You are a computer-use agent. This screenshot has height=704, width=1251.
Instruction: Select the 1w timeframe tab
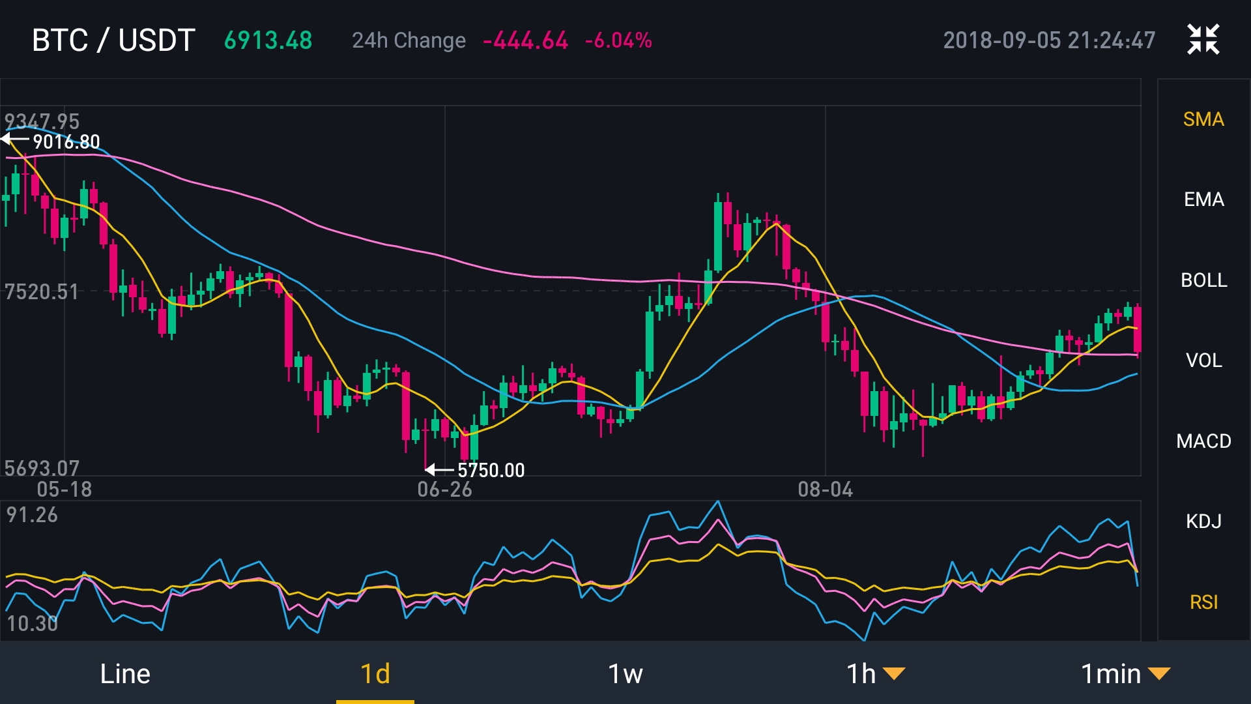(625, 673)
